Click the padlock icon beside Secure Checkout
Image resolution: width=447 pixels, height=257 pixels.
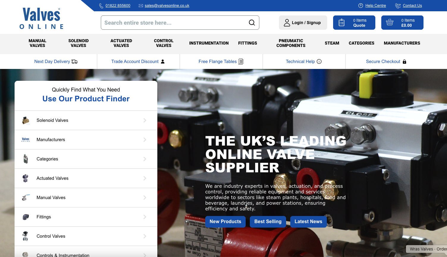tap(404, 62)
